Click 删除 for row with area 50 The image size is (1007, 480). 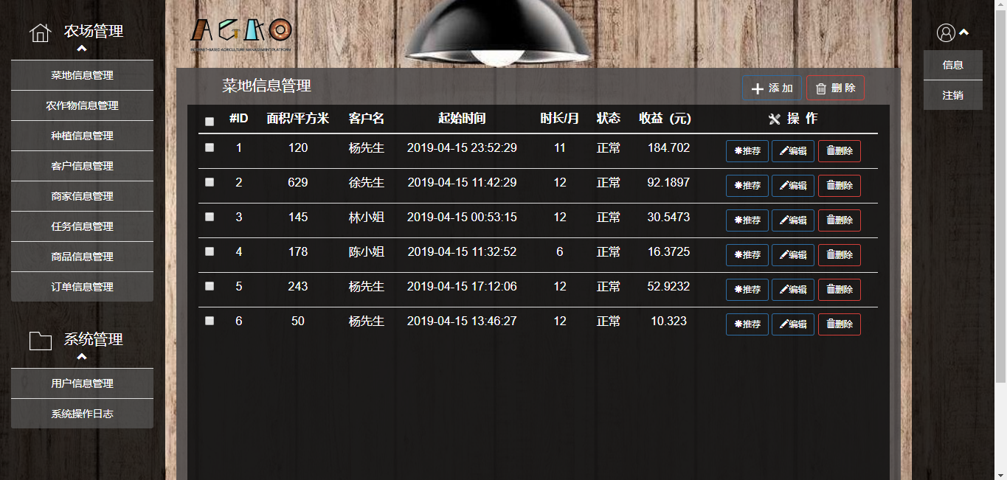coord(840,324)
